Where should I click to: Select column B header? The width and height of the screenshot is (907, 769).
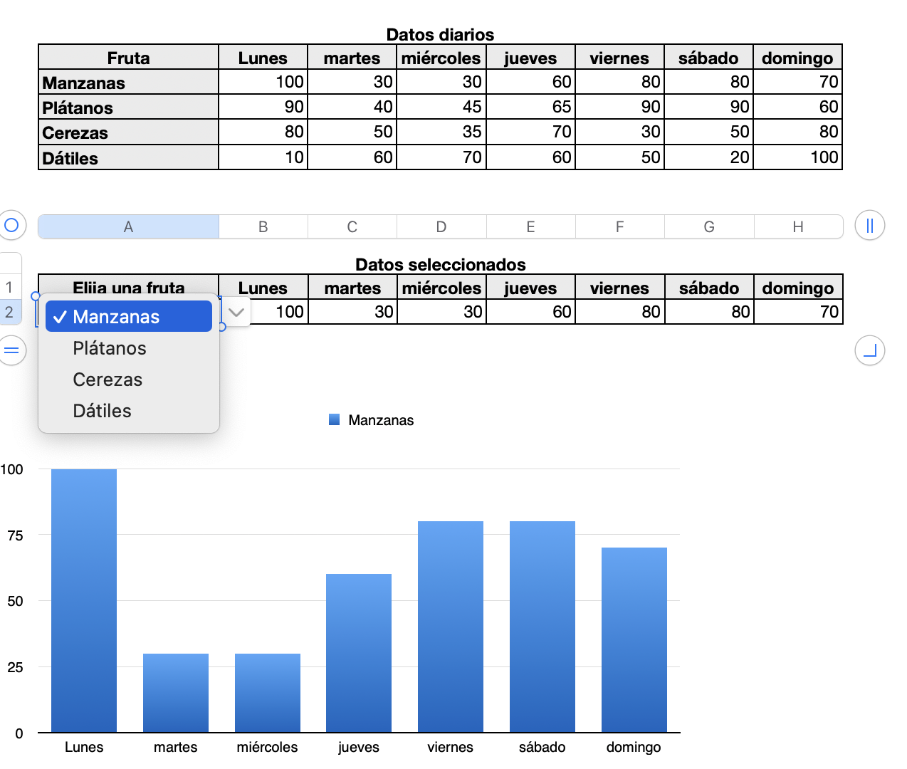263,226
